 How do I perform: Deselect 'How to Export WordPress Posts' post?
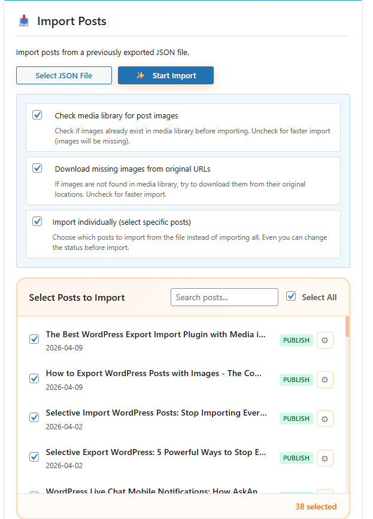(x=34, y=378)
